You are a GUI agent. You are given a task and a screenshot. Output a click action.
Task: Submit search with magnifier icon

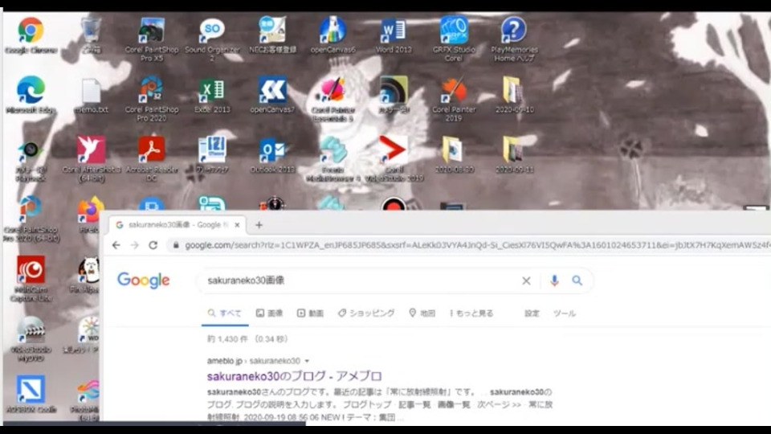pos(577,280)
